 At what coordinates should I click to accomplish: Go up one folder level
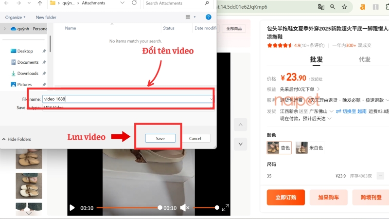pyautogui.click(x=40, y=3)
